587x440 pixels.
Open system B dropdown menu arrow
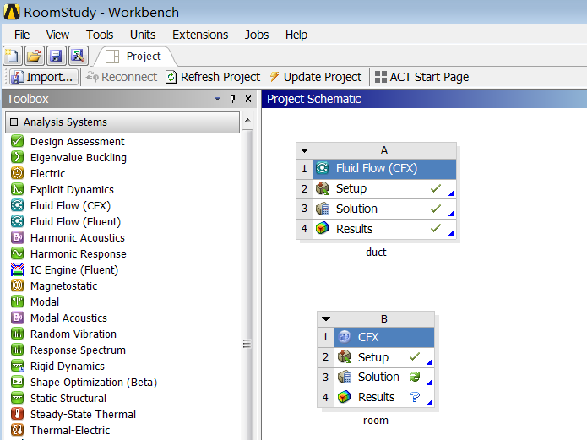[326, 319]
